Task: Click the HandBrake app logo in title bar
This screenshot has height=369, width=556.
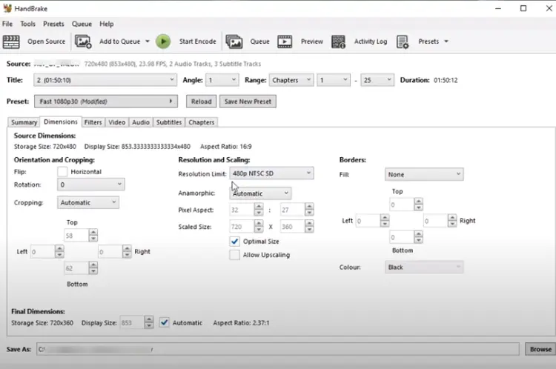Action: (x=7, y=8)
